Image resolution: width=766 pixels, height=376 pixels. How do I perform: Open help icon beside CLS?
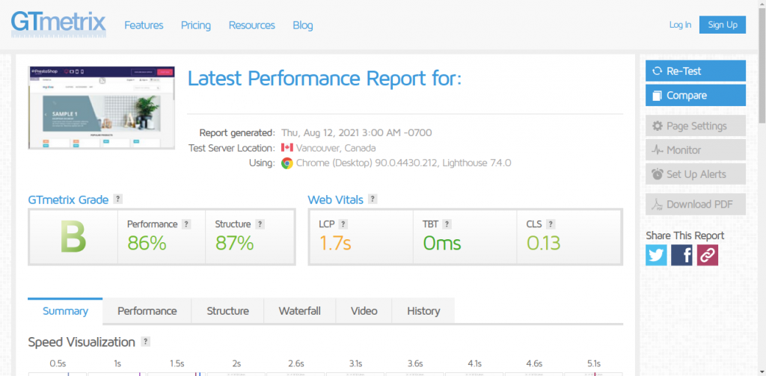click(x=551, y=224)
